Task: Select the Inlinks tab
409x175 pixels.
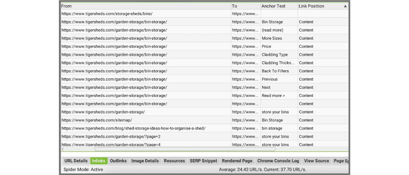Action: pos(99,161)
